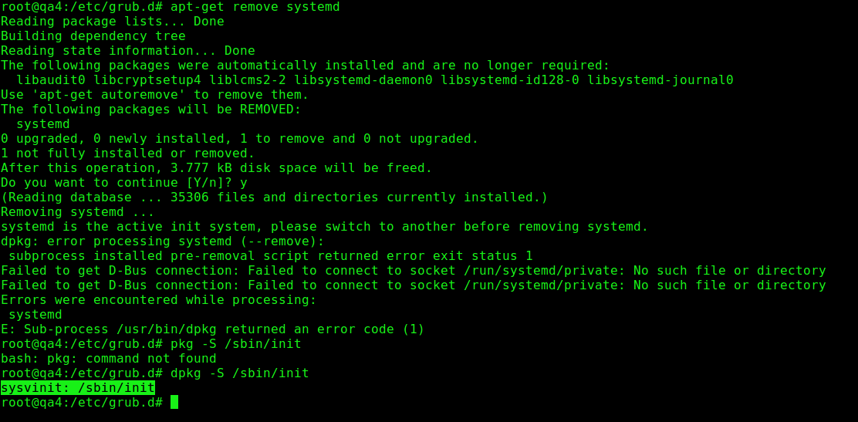The image size is (858, 422).
Task: Click the libsystemd-id128-0 package name
Action: [x=509, y=80]
